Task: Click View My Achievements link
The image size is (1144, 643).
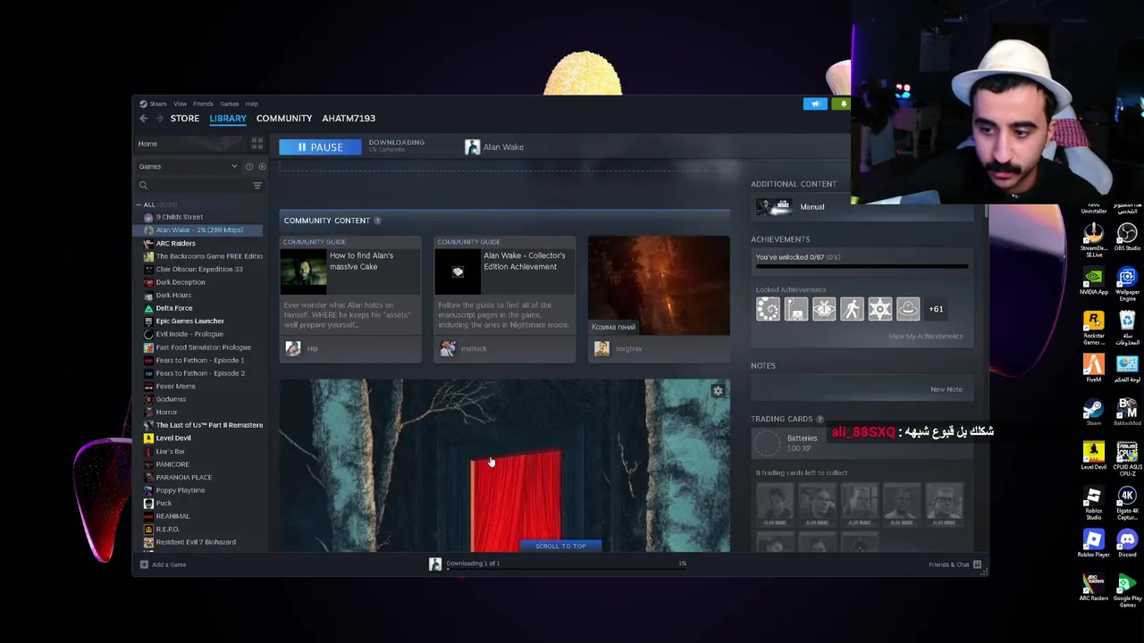Action: (x=925, y=337)
